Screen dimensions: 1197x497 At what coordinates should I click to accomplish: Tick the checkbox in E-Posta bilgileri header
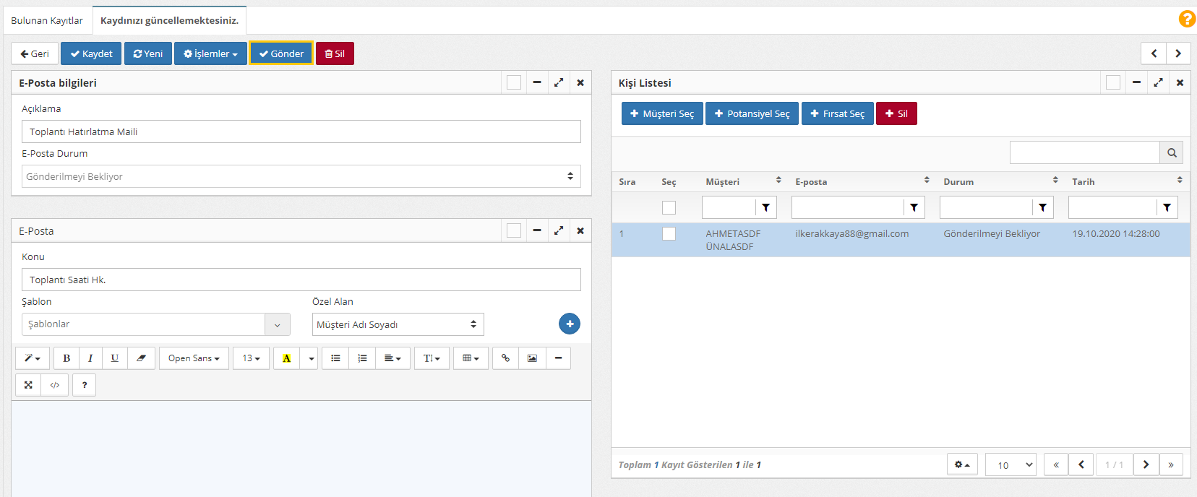point(514,83)
